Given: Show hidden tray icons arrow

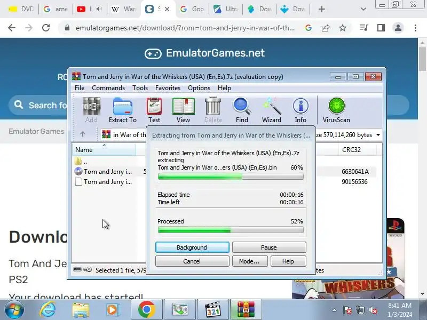Looking at the screenshot, I should point(334,310).
